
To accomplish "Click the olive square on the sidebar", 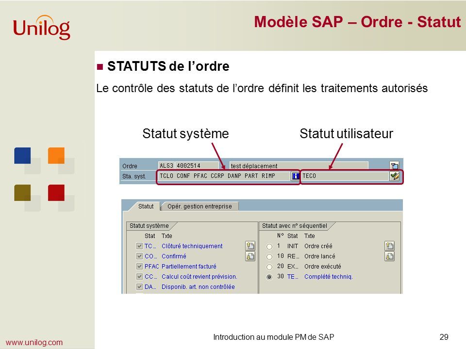I will [x=22, y=193].
